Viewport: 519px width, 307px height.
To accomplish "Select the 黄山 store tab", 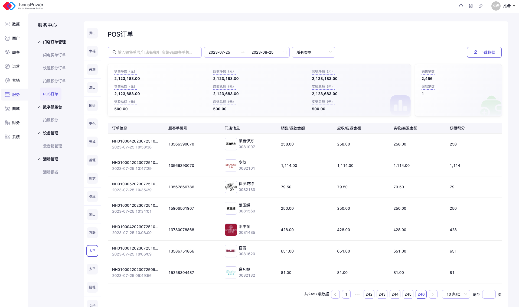I will click(x=92, y=33).
